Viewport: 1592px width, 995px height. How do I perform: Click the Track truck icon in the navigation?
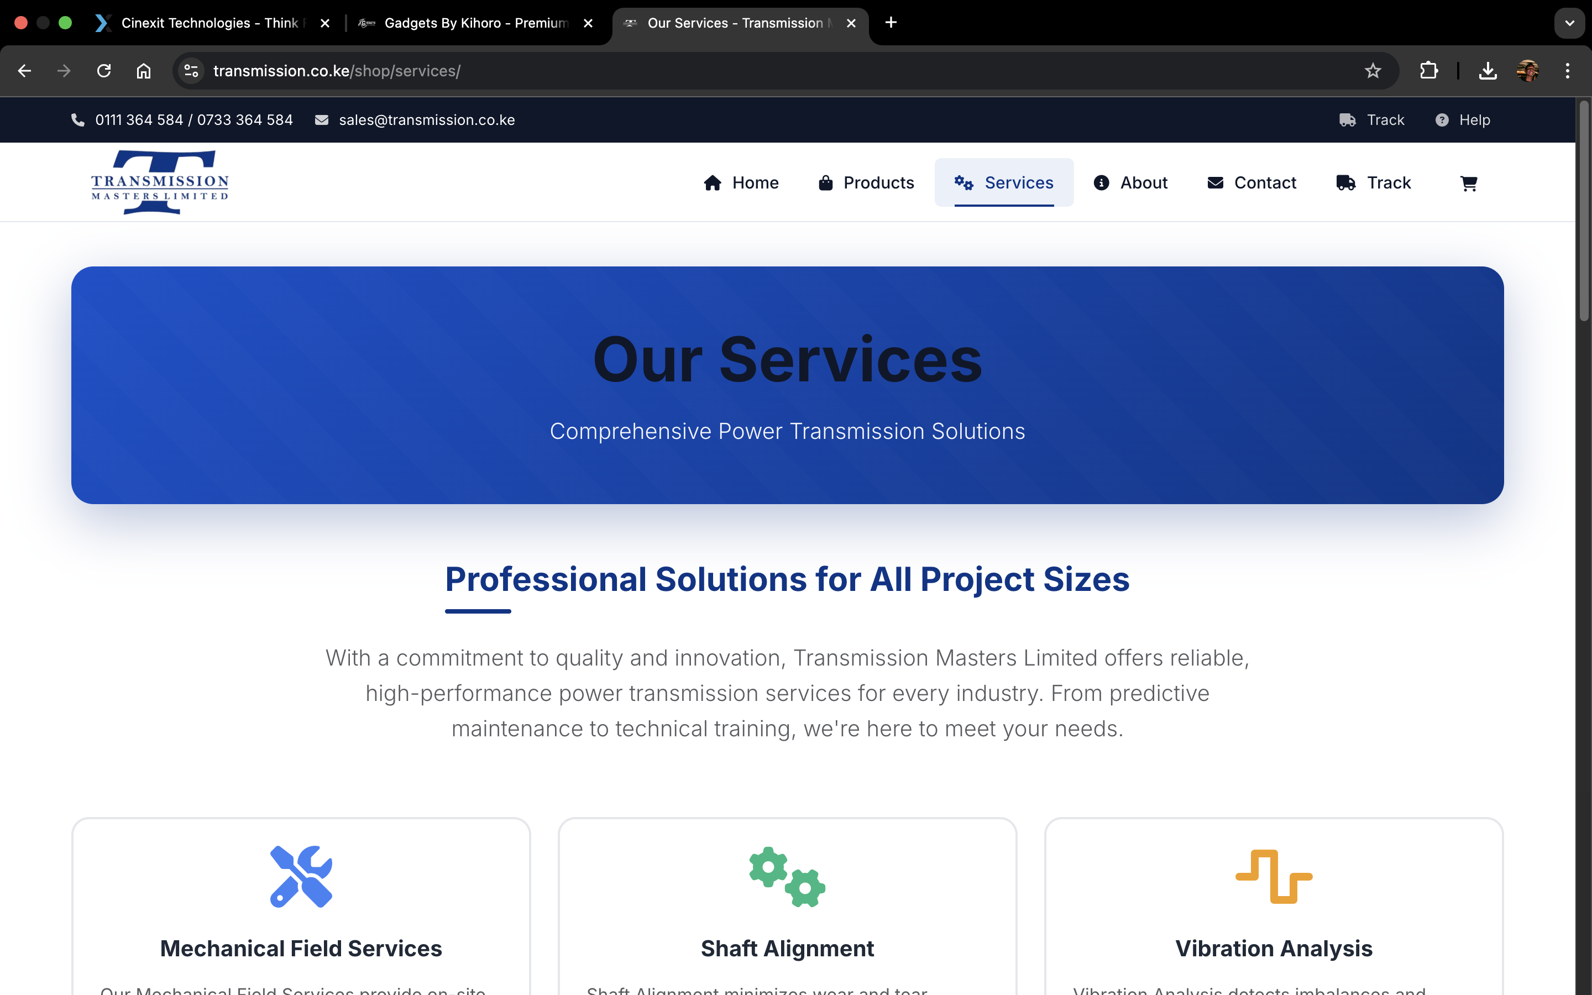(1347, 182)
